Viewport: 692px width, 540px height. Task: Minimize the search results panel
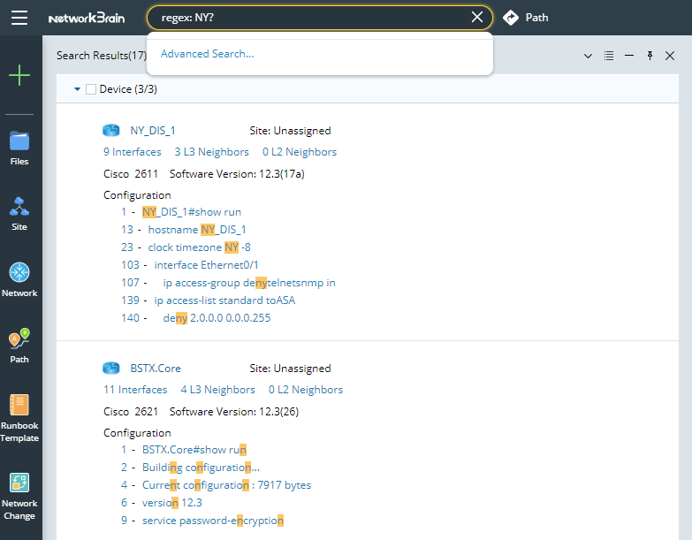pos(629,56)
